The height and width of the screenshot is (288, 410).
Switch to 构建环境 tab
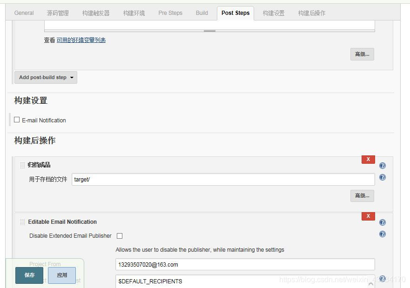[134, 13]
